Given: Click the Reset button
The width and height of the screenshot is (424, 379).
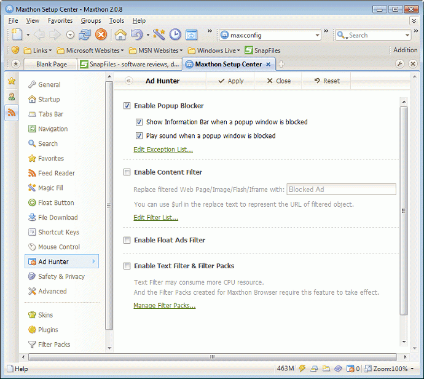Looking at the screenshot, I should click(327, 81).
